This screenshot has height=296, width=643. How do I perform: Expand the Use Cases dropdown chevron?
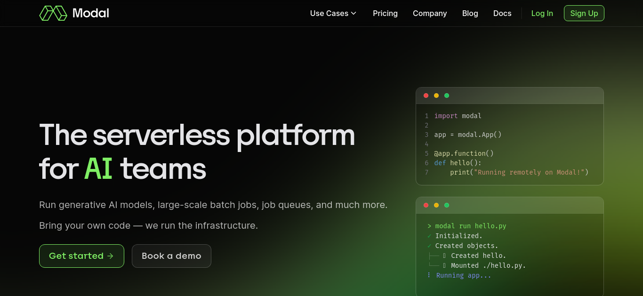[x=354, y=13]
